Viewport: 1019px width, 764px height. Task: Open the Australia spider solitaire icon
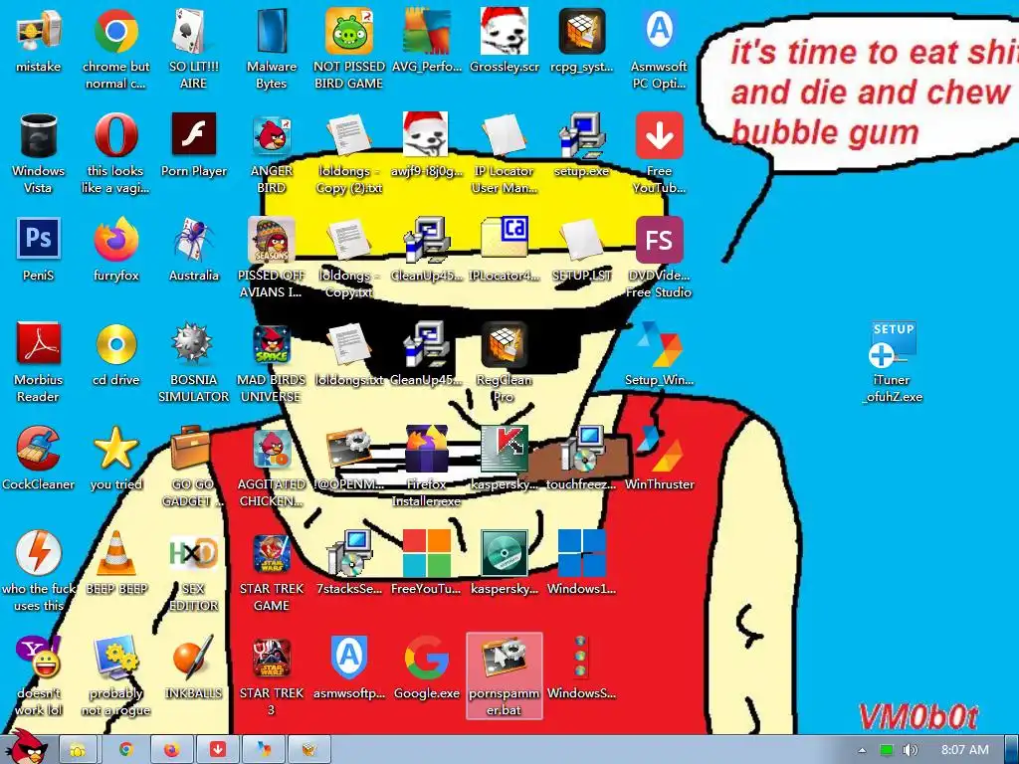[x=194, y=240]
